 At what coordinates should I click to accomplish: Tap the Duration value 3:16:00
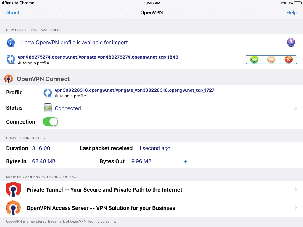(41, 148)
